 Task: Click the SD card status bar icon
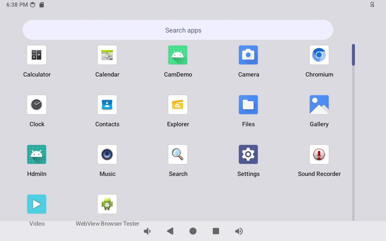42,5
